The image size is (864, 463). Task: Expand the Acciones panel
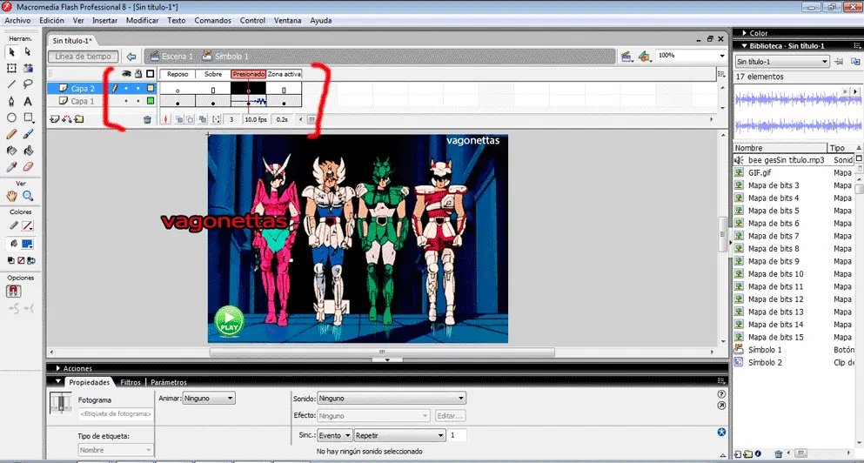(58, 368)
